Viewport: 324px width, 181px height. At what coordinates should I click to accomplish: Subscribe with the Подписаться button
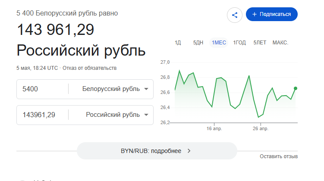pos(272,14)
